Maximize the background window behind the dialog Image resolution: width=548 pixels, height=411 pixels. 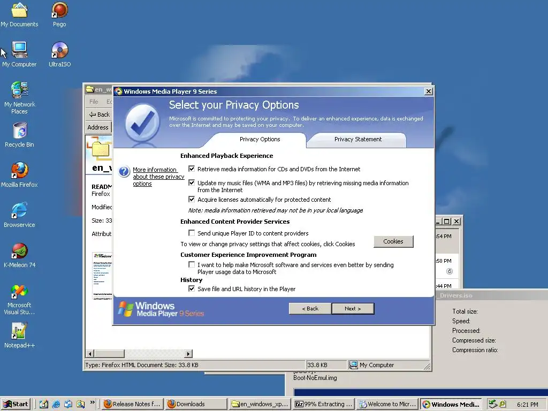pos(447,221)
